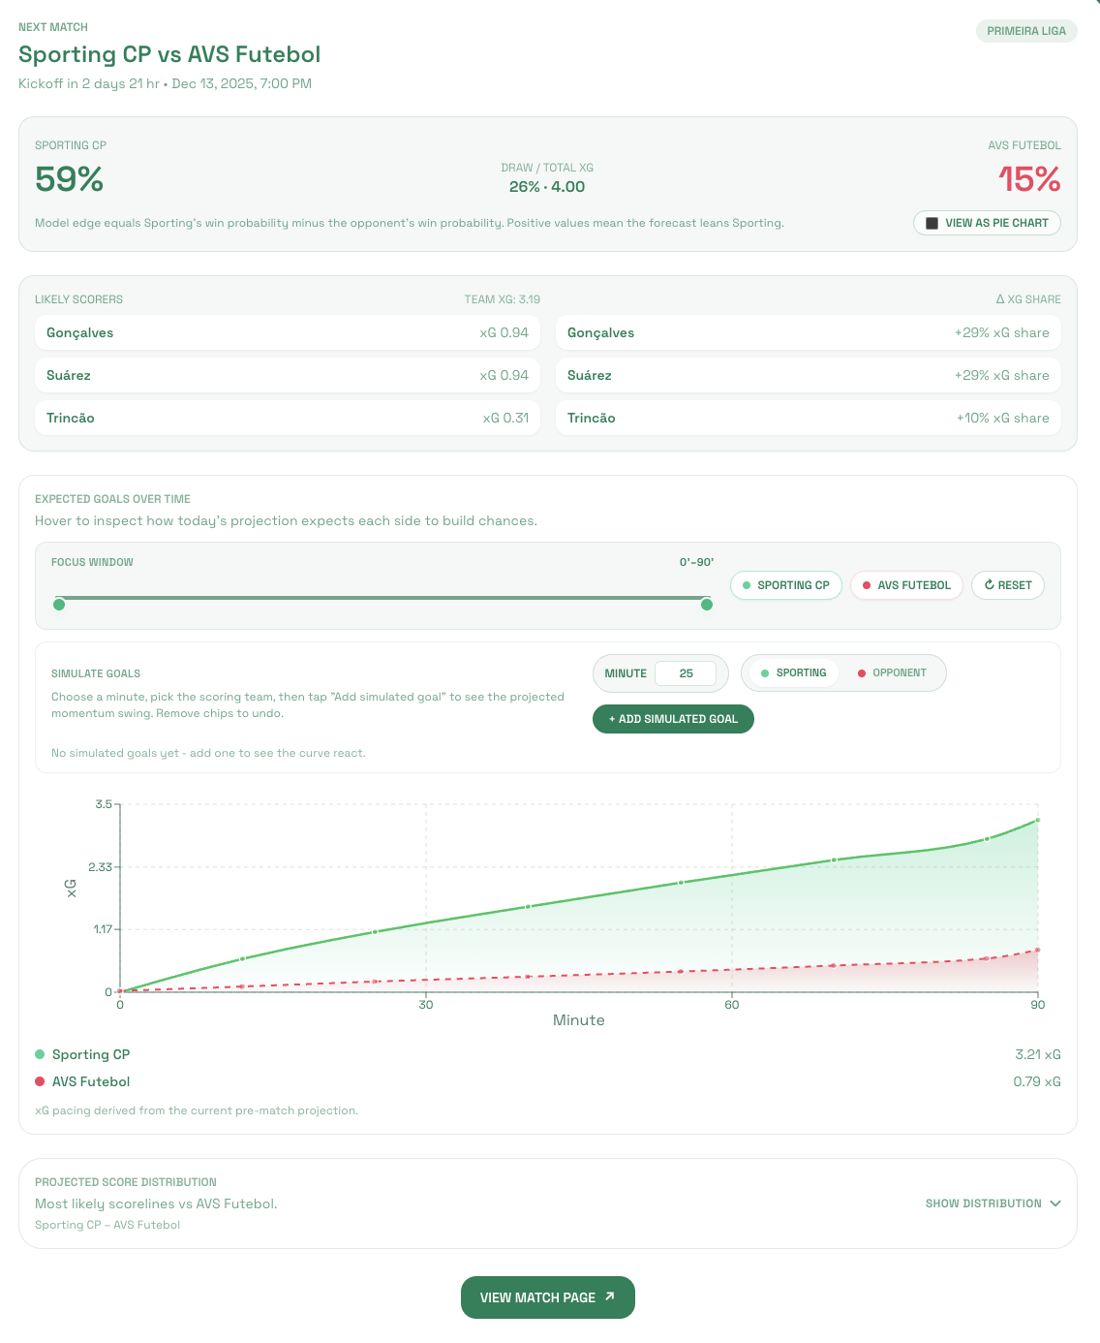
Task: Click the red dot inside the Opponent selector
Action: click(865, 672)
